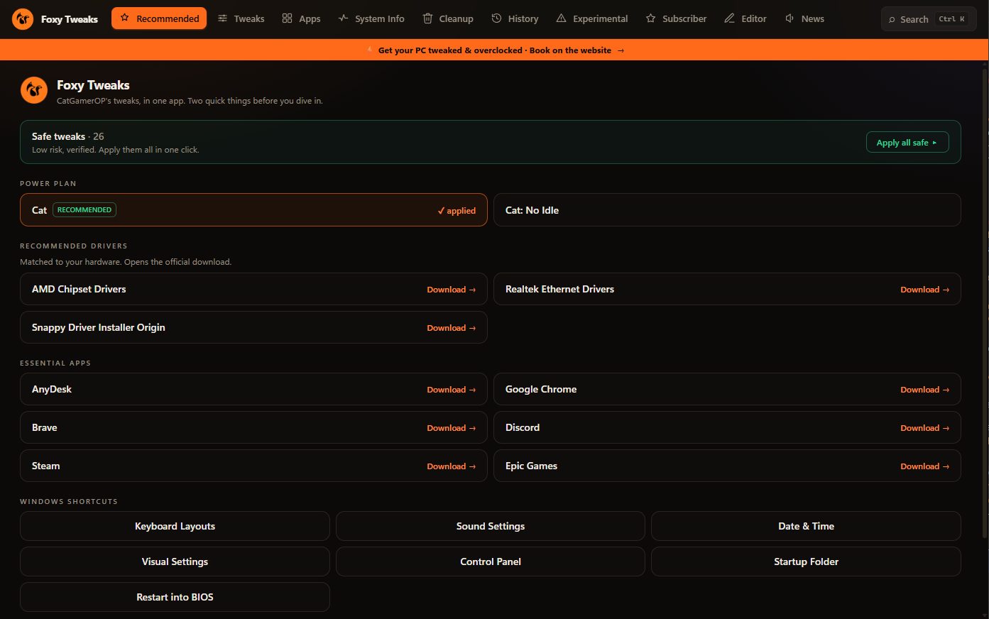
Task: Go to the Cleanup tab
Action: pos(448,18)
